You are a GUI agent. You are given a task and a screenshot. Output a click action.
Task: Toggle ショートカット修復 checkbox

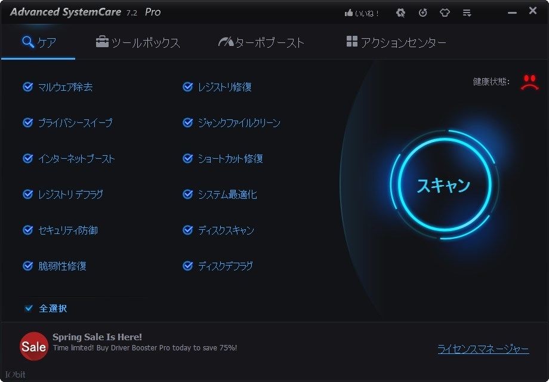click(x=187, y=158)
